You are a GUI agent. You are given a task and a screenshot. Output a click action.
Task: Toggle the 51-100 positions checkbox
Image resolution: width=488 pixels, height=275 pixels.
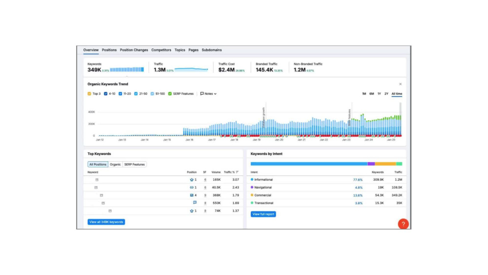coord(152,93)
